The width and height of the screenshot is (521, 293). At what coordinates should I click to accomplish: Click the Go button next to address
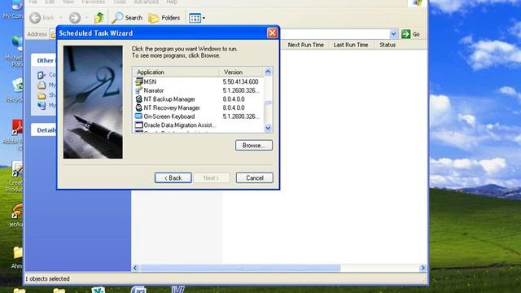[410, 34]
